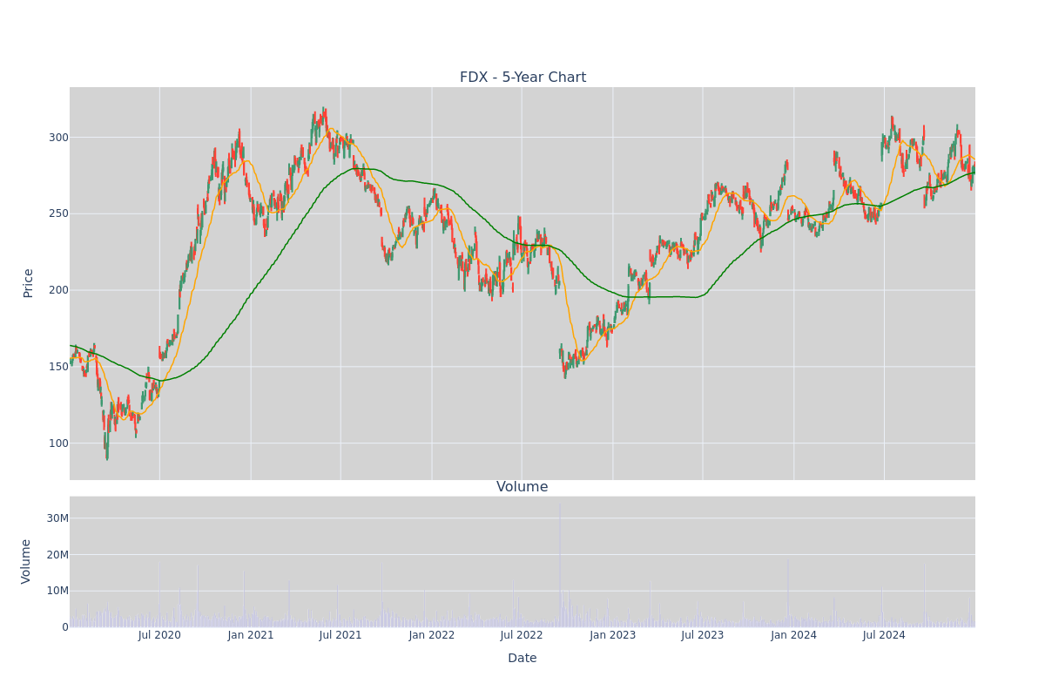Click the 200 price tick label

[57, 290]
